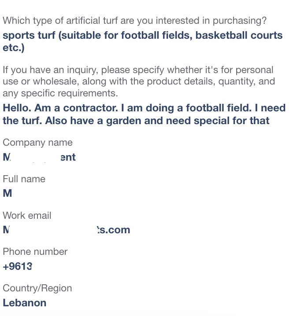Click the Work email label
The image size is (297, 316).
27,216
